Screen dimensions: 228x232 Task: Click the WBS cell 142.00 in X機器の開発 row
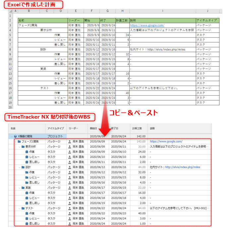(139, 136)
